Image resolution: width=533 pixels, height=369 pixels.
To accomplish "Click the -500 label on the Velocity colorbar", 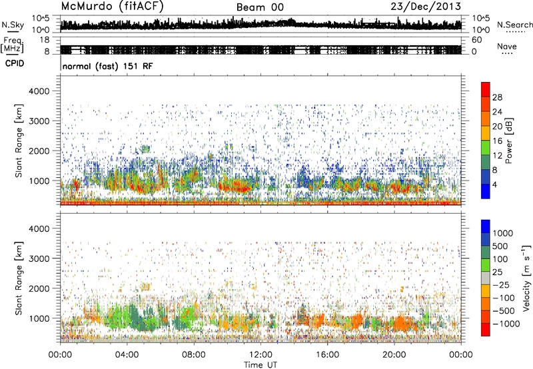I will (504, 311).
